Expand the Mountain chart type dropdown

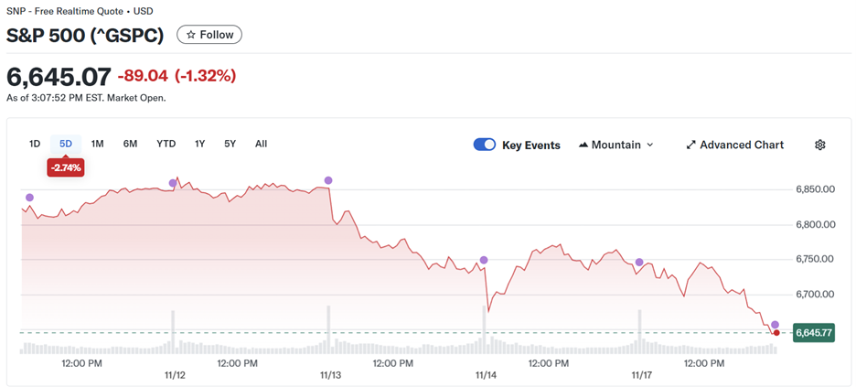[x=615, y=145]
